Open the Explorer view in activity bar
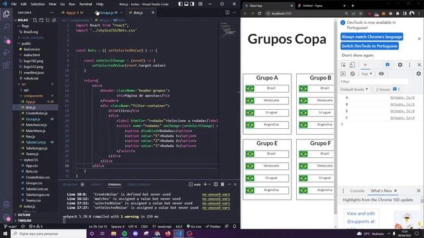This screenshot has height=238, width=424. (6, 14)
